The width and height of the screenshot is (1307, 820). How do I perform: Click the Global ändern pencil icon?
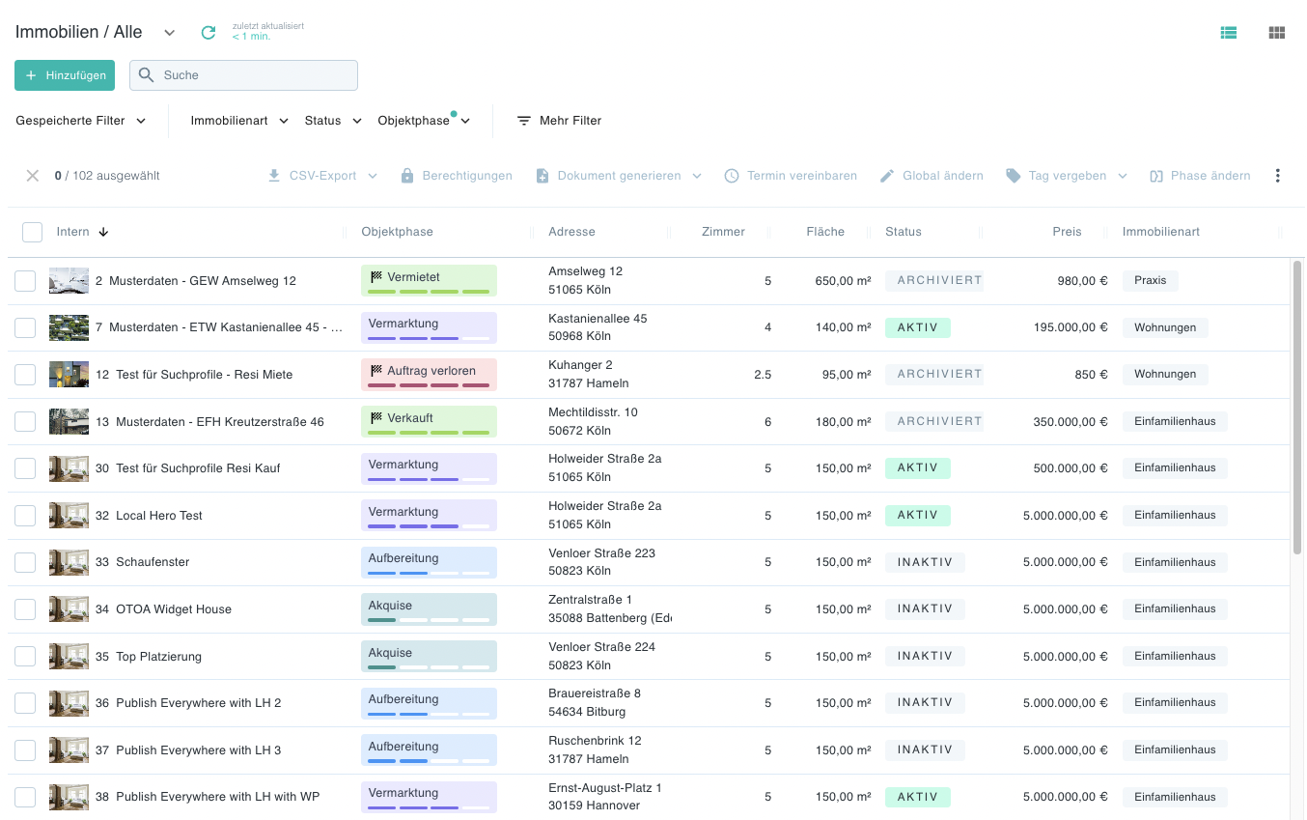click(887, 176)
